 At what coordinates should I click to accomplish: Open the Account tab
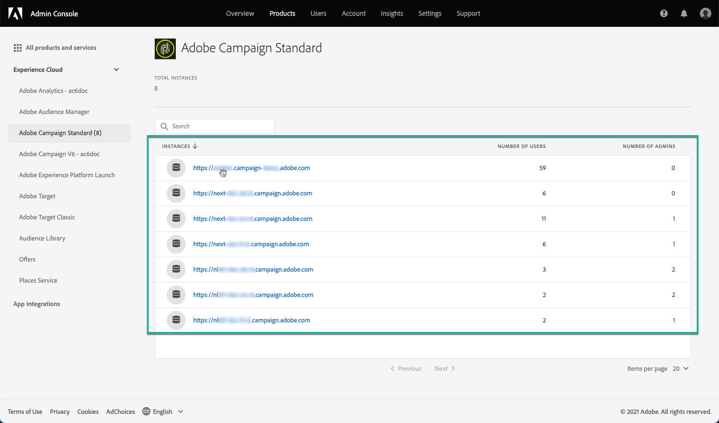354,13
